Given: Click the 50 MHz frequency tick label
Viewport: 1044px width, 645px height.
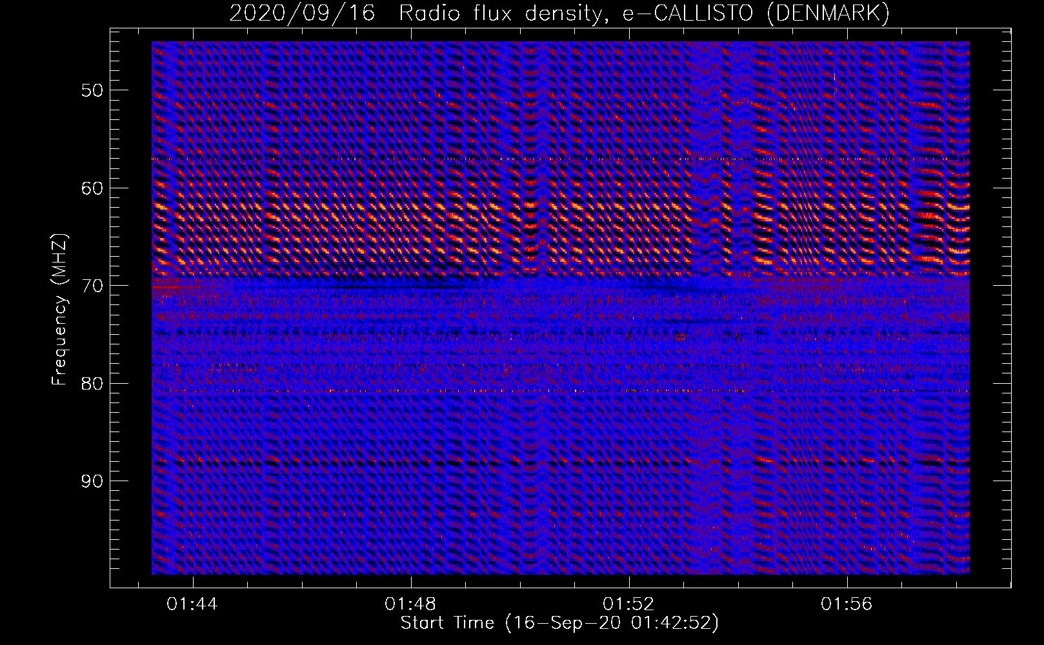Looking at the screenshot, I should tap(92, 90).
